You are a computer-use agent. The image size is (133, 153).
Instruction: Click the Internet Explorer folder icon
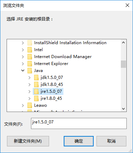click(30, 64)
